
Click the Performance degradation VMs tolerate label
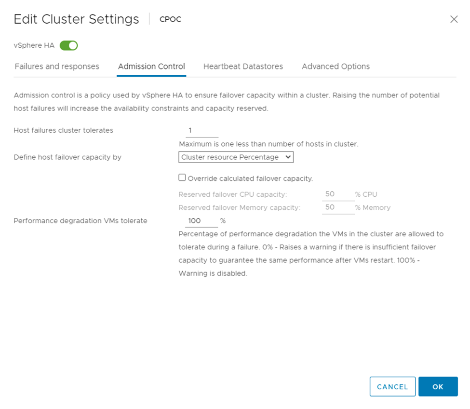(81, 221)
